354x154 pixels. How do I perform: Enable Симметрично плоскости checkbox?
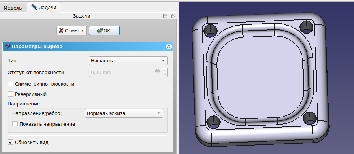[x=10, y=84]
